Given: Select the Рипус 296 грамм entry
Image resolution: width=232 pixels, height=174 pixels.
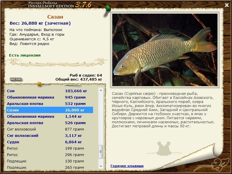Looking at the screenshot, I should [x=50, y=155].
